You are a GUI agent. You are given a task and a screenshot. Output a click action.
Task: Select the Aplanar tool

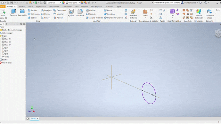pyautogui.click(x=58, y=18)
